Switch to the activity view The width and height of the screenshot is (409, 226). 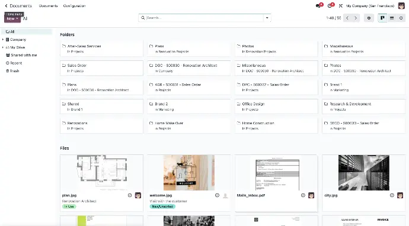[x=401, y=18]
